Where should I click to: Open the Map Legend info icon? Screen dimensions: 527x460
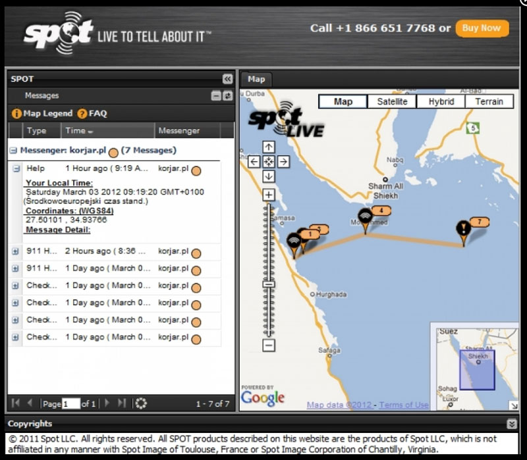[x=16, y=114]
